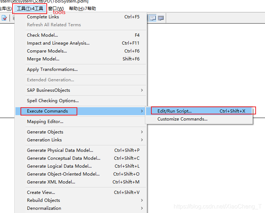Choose Customize Commands... in submenu
The width and height of the screenshot is (265, 213).
[199, 119]
